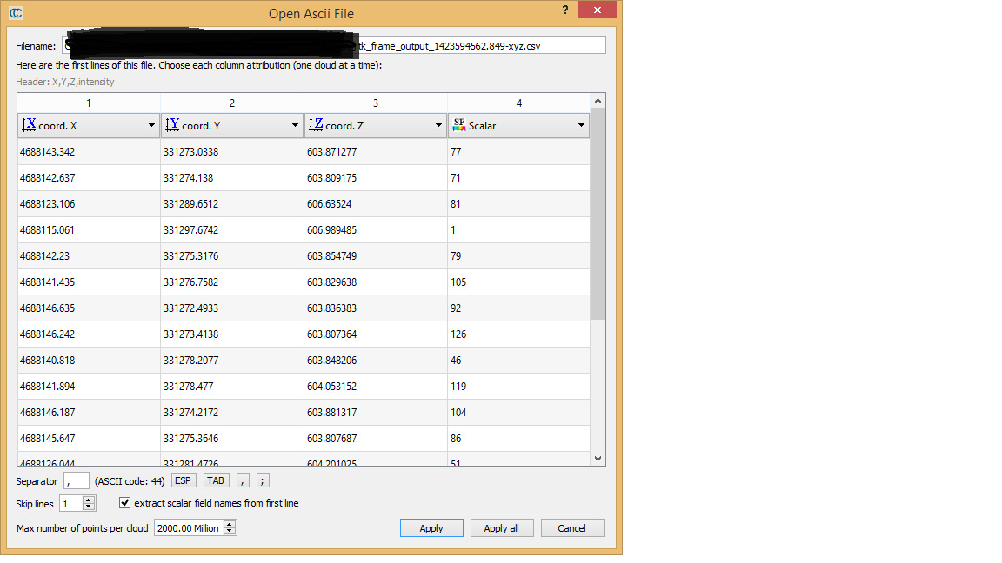Image resolution: width=1002 pixels, height=563 pixels.
Task: Select ESP as the separator
Action: tap(184, 480)
